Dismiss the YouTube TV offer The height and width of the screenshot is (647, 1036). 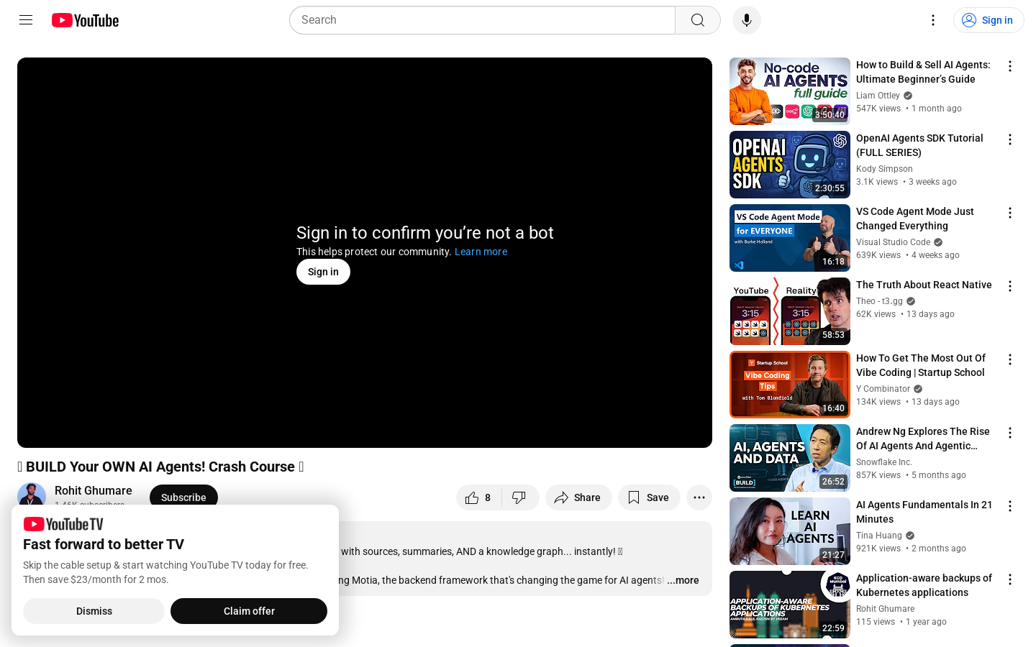(x=94, y=611)
